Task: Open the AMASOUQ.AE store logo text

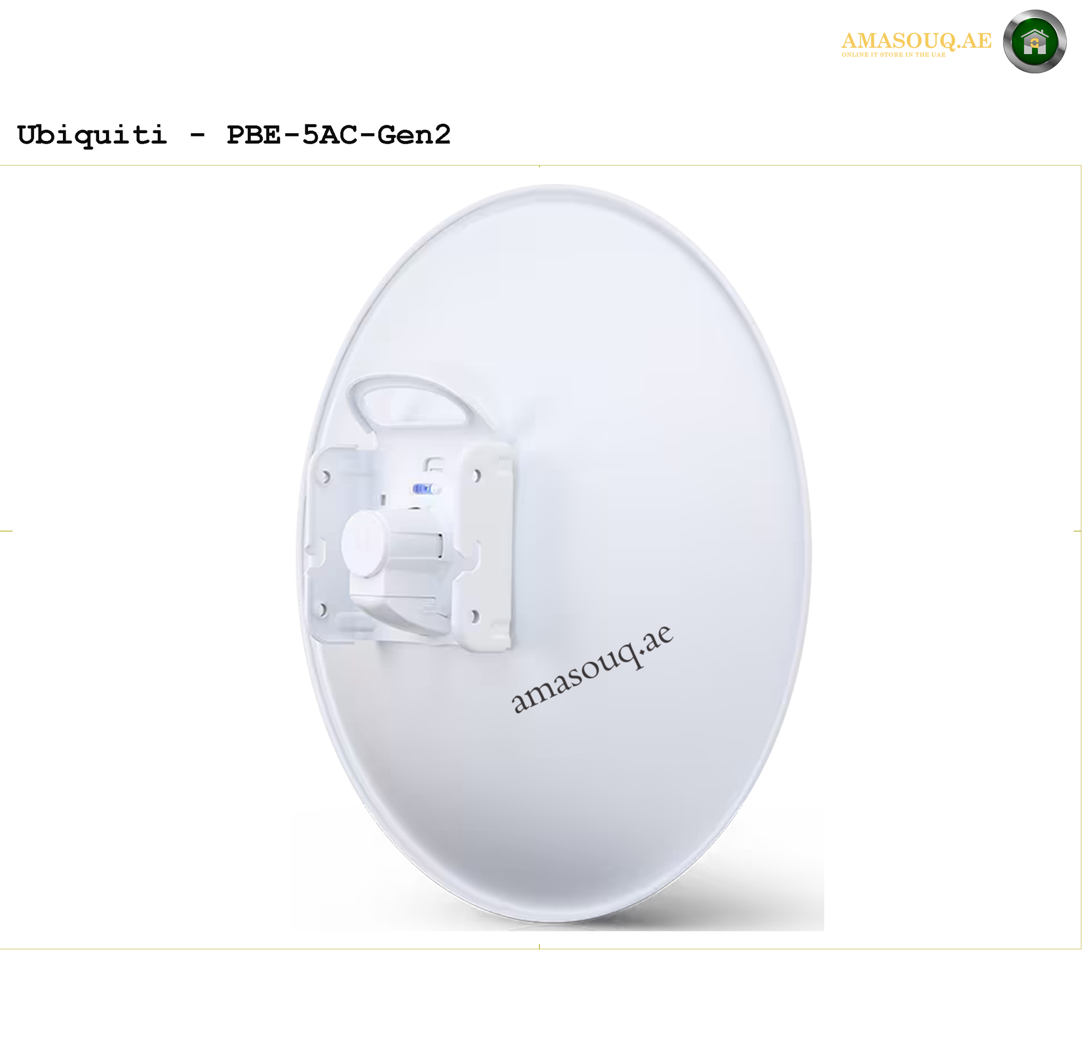Action: click(x=916, y=41)
